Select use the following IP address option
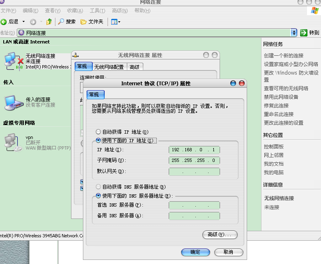The image size is (321, 264). point(98,141)
